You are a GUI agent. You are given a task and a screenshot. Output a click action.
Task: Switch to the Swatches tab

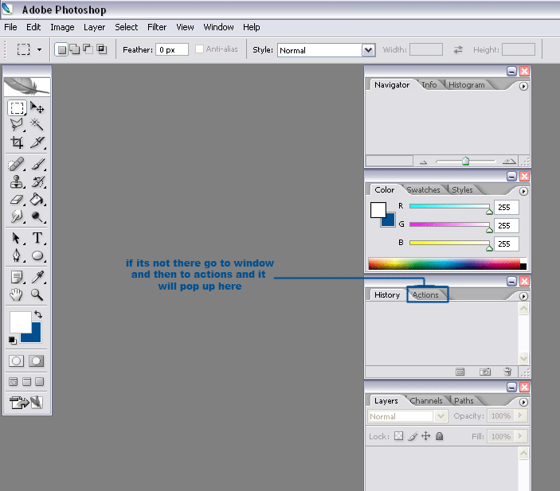coord(424,190)
